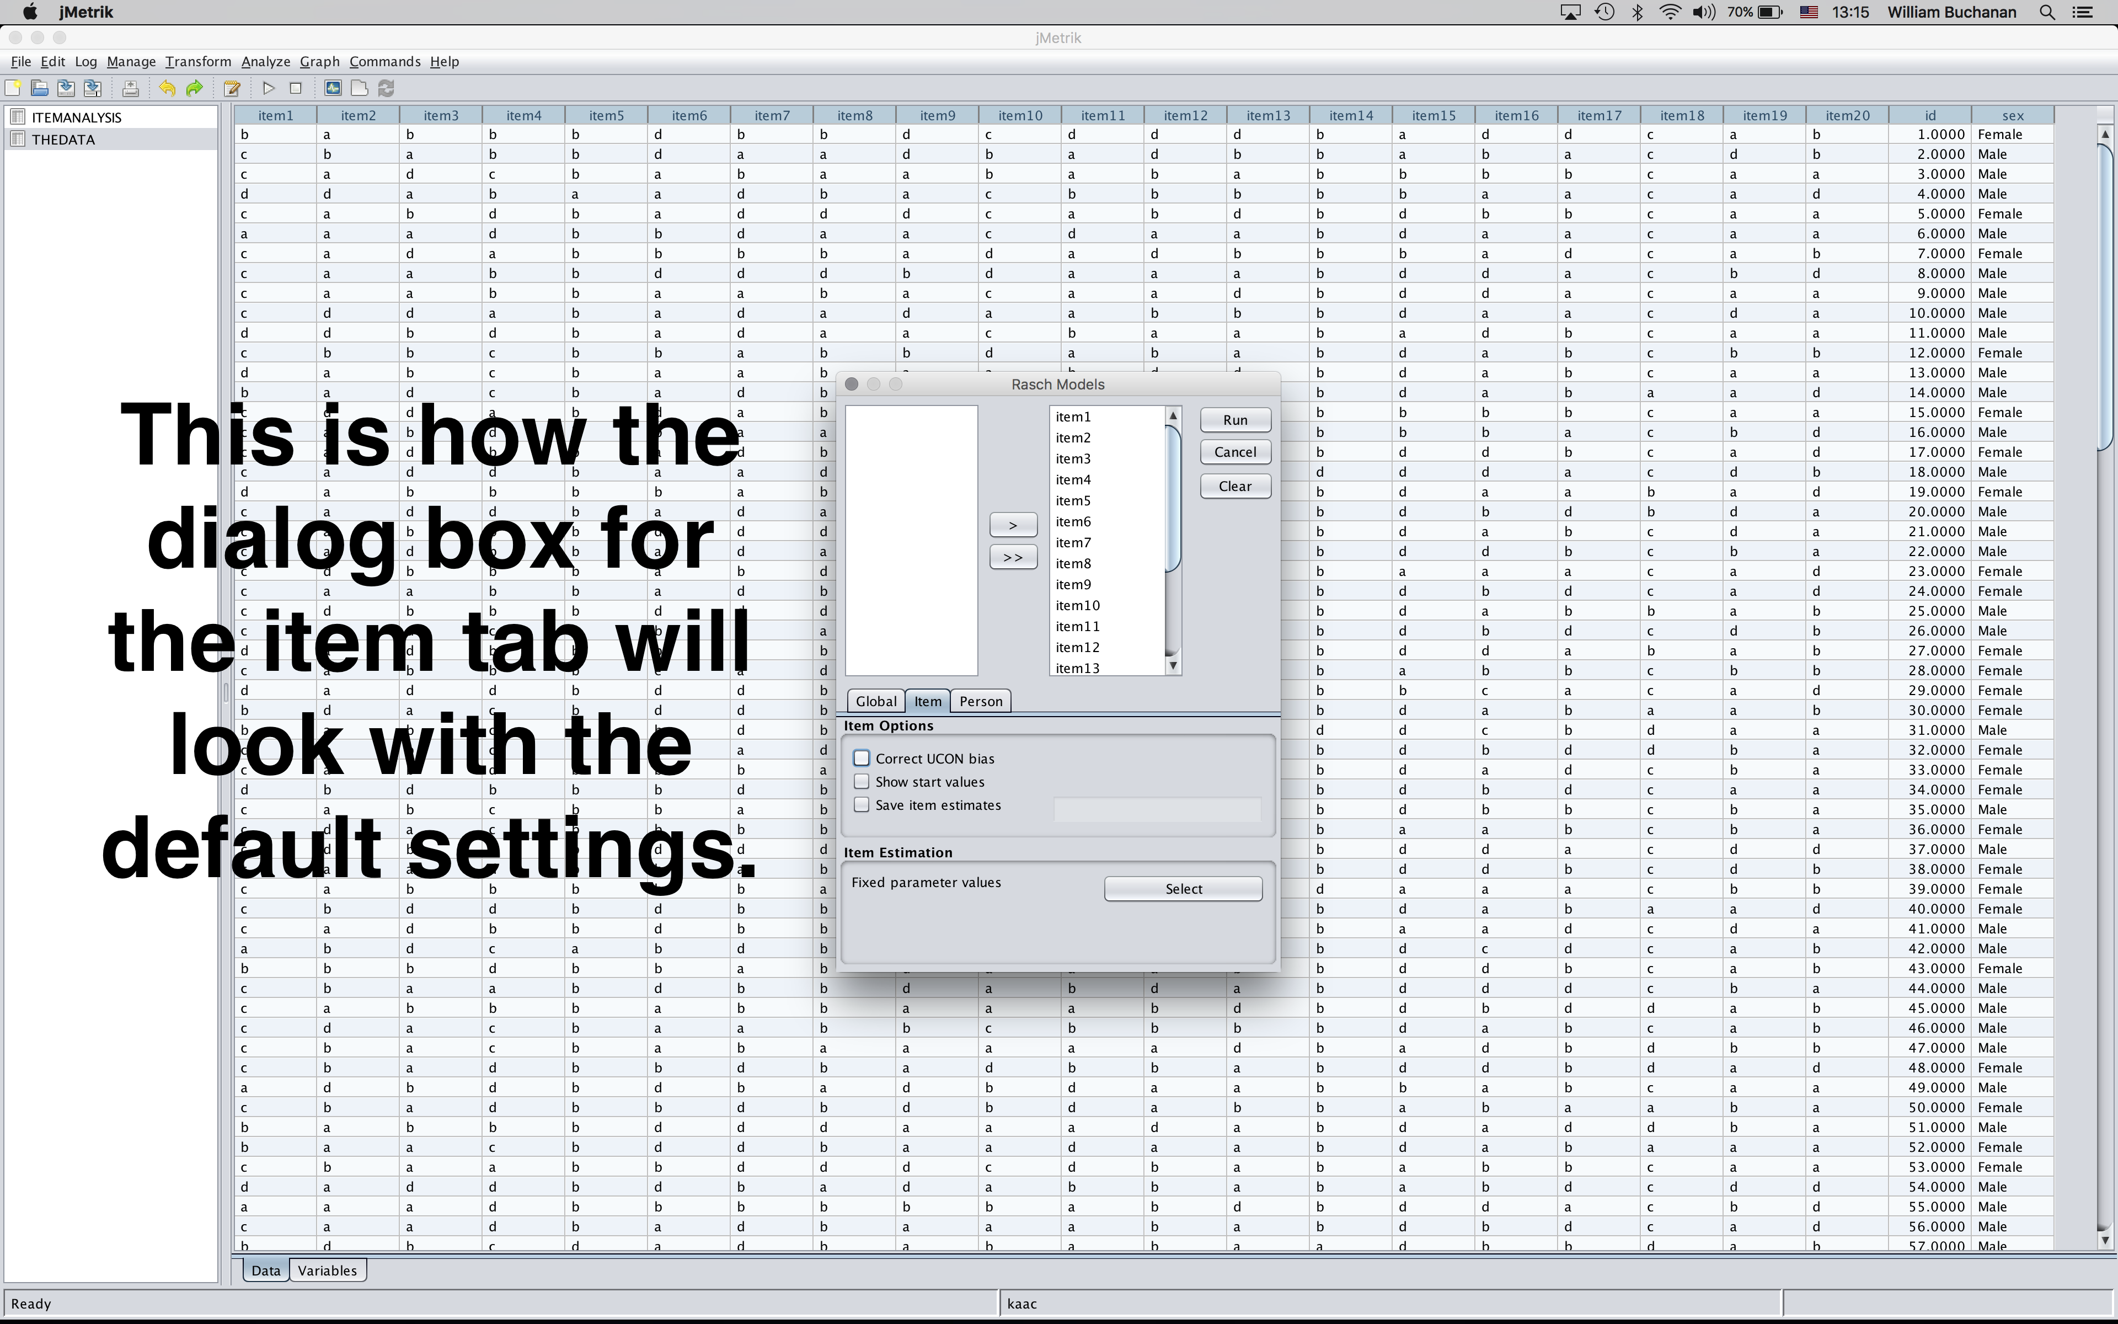Open Spotlight search in menu bar
Screen dimensions: 2118x1324
(x=2046, y=12)
